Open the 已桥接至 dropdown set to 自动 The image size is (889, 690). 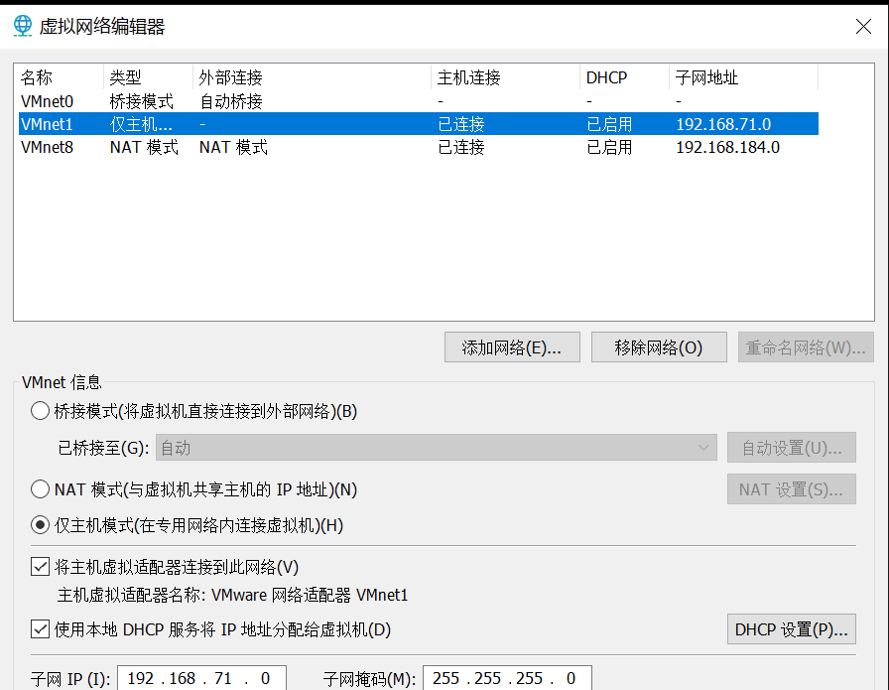437,448
